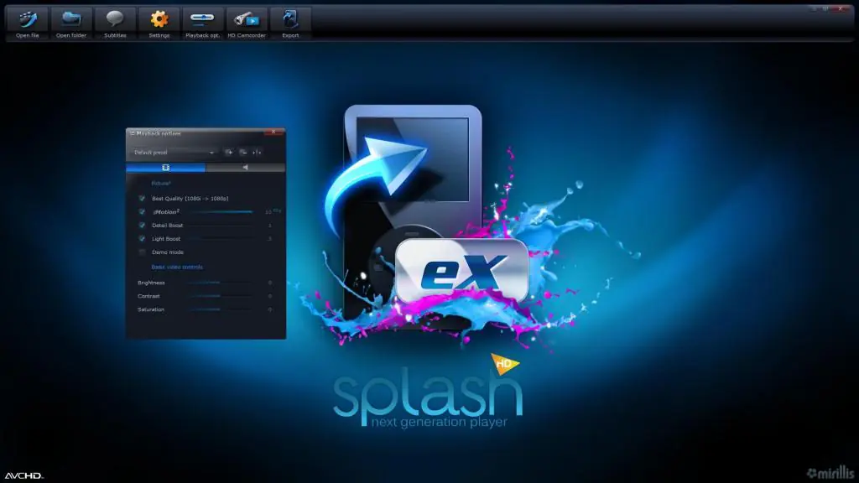Toggle the Motion² checkbox
859x483 pixels.
(x=142, y=211)
